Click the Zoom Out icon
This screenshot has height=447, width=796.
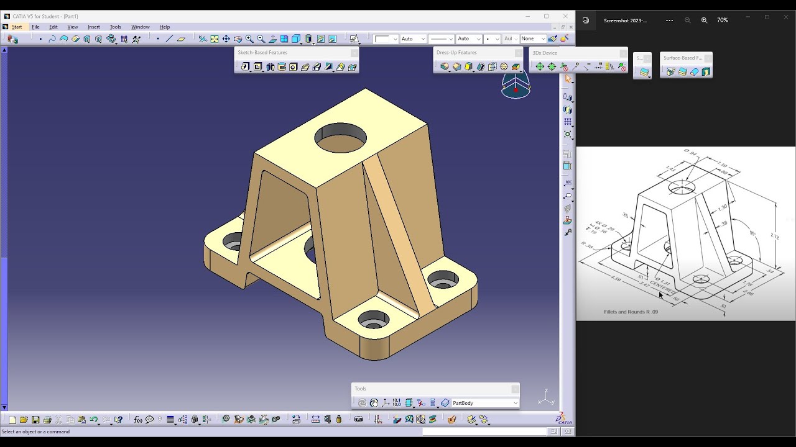pyautogui.click(x=261, y=38)
